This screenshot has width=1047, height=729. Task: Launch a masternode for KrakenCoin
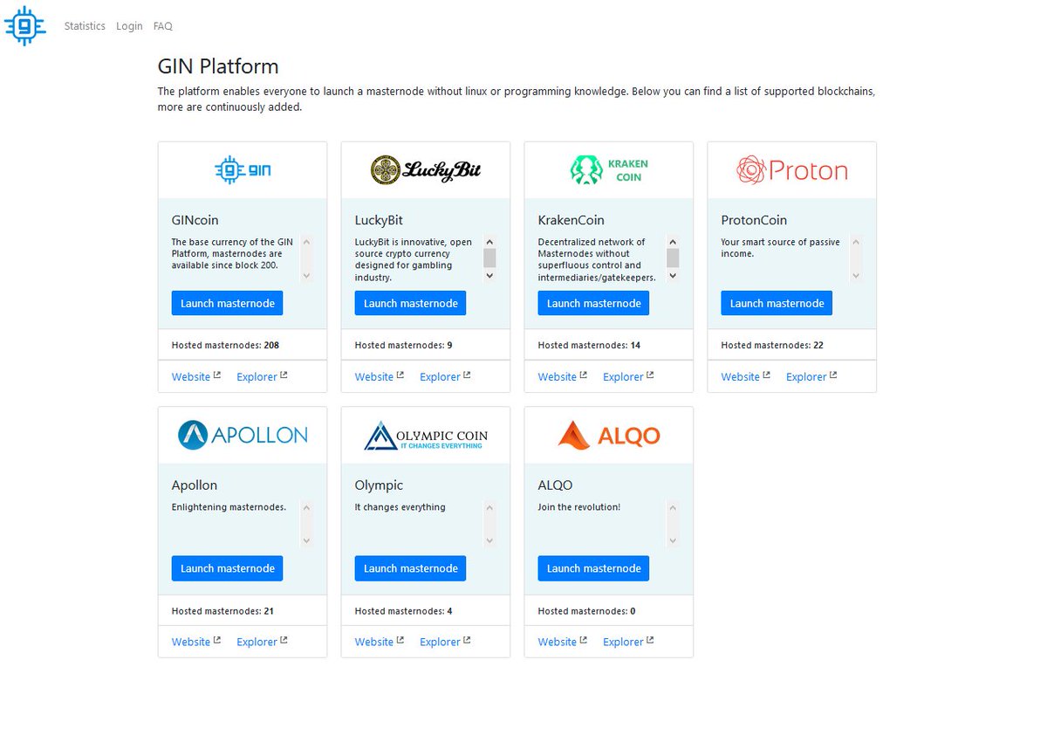(x=593, y=303)
